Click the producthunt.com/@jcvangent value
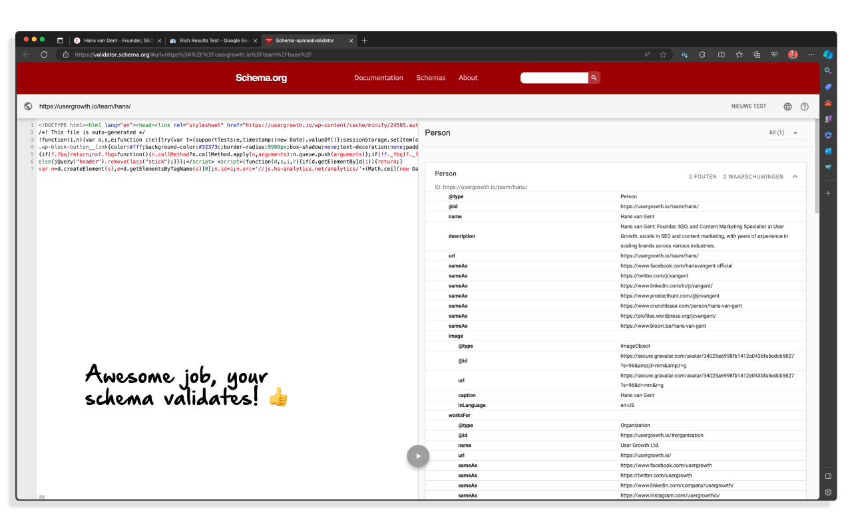The width and height of the screenshot is (852, 532). pyautogui.click(x=670, y=296)
